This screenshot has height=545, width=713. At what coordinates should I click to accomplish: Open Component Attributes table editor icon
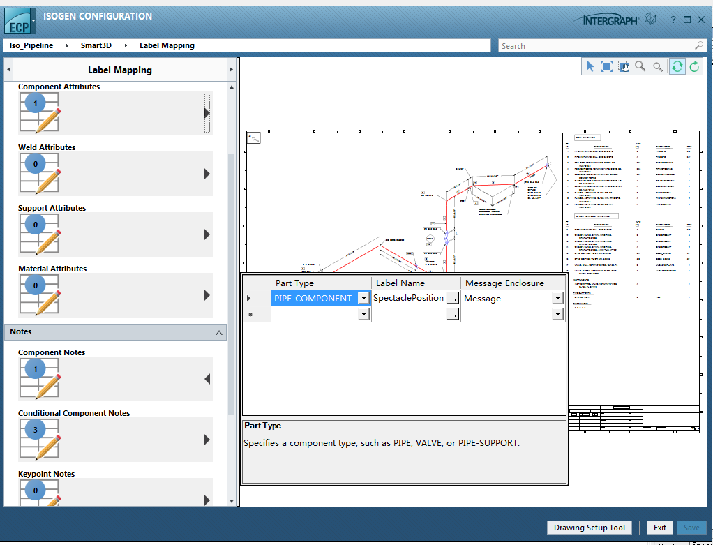point(40,112)
